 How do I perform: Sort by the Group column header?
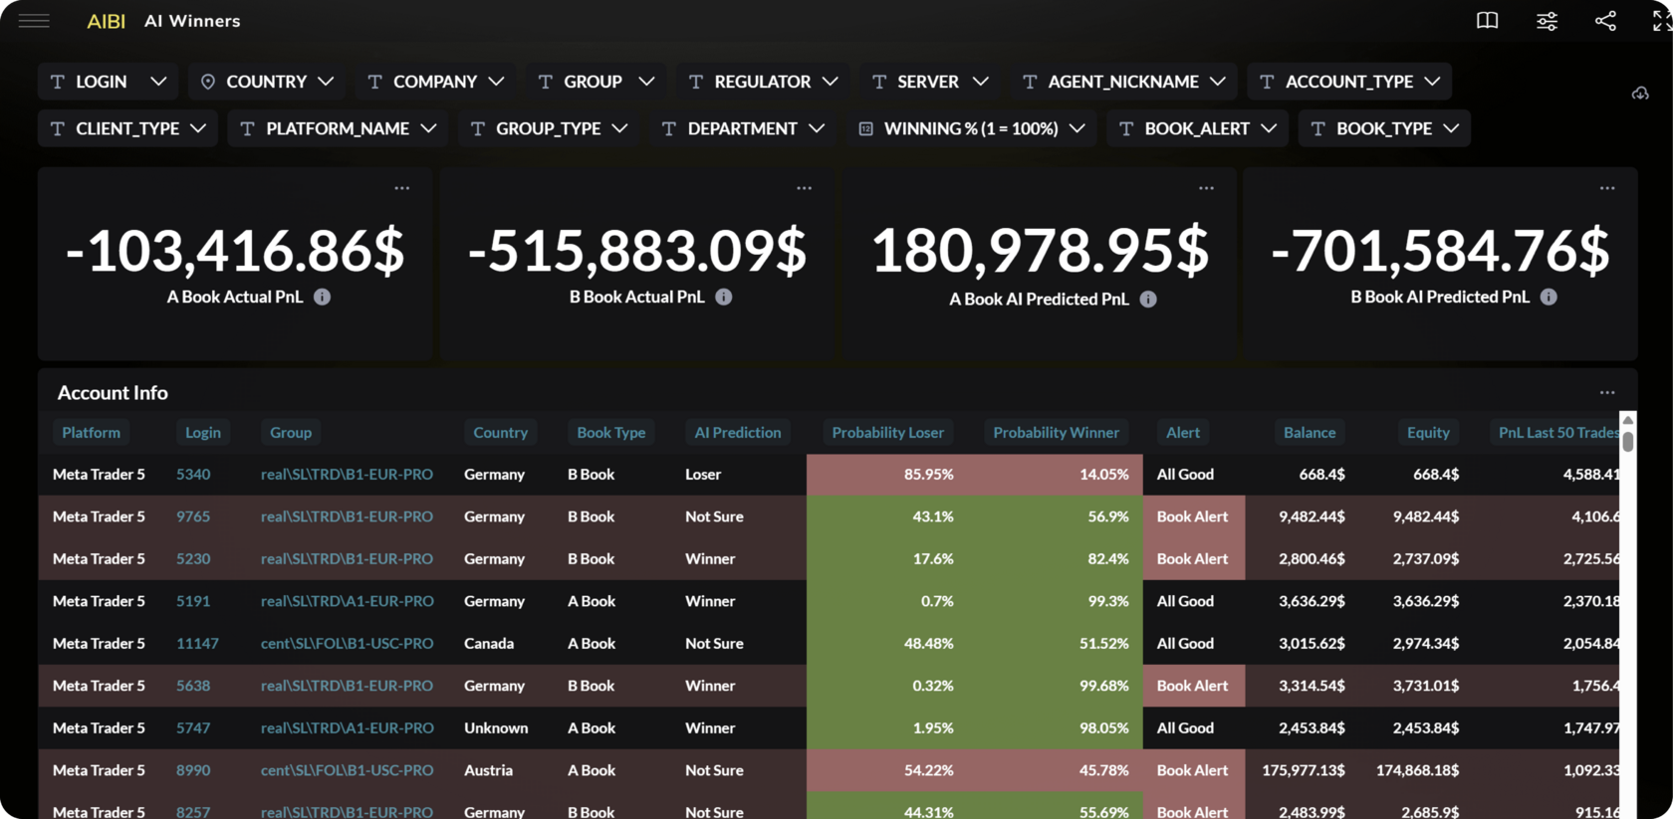tap(291, 433)
